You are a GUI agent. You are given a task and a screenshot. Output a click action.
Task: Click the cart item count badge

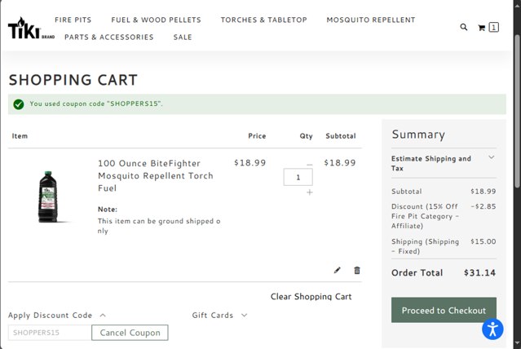pyautogui.click(x=494, y=27)
